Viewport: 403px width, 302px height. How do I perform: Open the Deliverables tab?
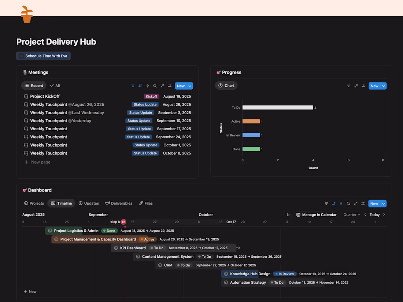point(119,203)
